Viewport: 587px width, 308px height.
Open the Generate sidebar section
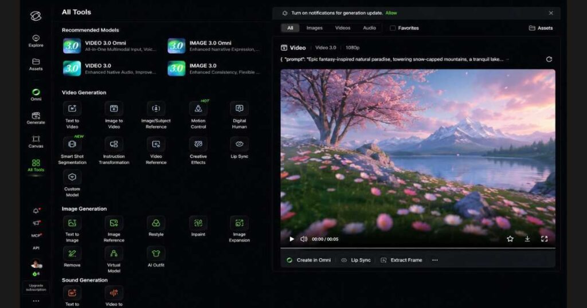36,118
